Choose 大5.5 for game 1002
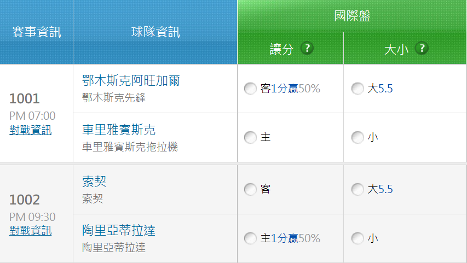This screenshot has height=263, width=467. pyautogui.click(x=358, y=190)
